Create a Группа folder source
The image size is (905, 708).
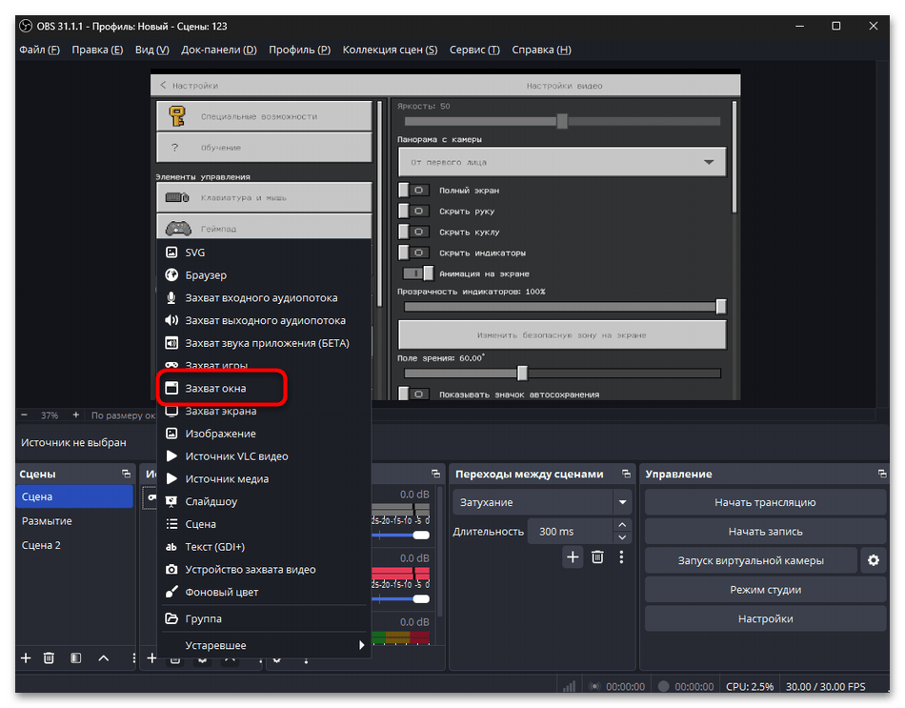(264, 618)
